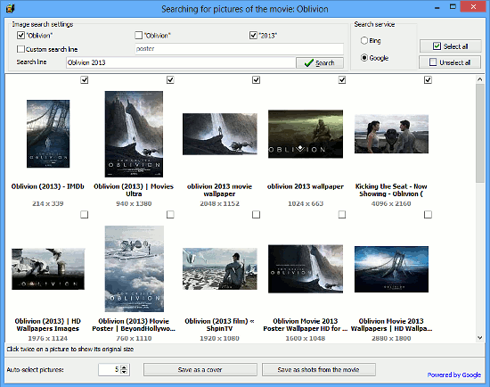Uncheck the Oblivion (2013) | Movies Ultra checkbox
The width and height of the screenshot is (490, 387).
170,79
